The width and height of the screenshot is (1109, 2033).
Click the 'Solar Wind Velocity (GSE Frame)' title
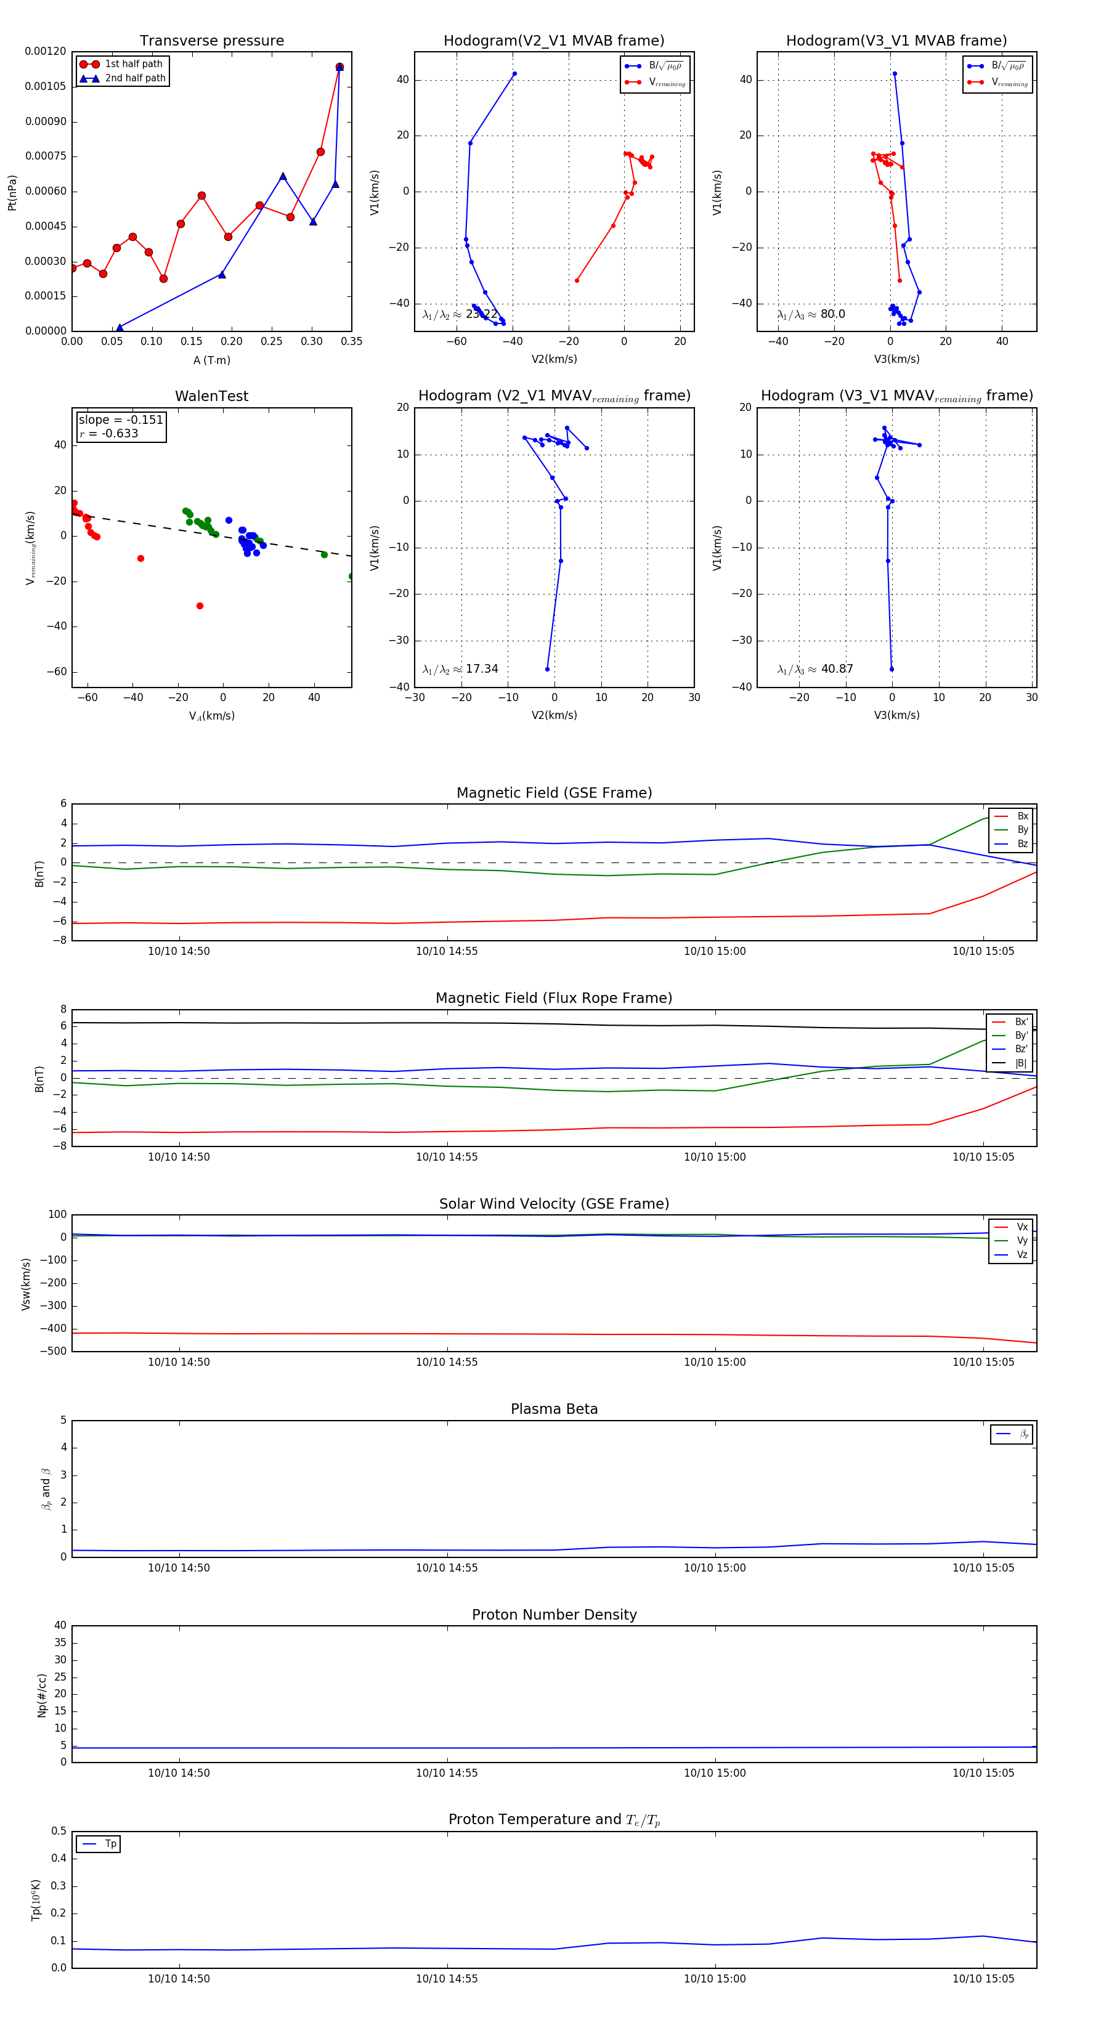(554, 1204)
